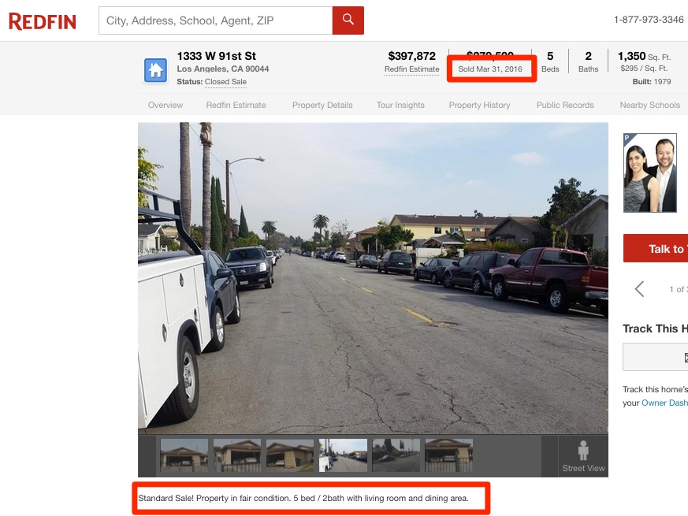Open Street View via the pedestrian icon
The height and width of the screenshot is (516, 688).
tap(582, 449)
